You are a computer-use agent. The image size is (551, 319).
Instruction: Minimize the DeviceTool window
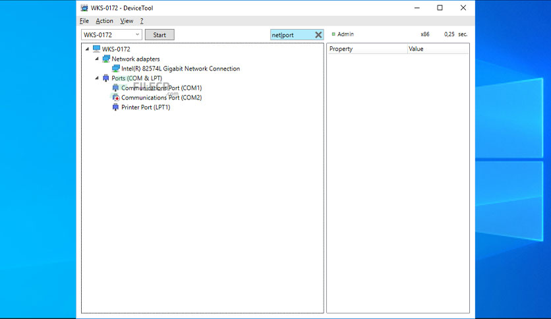coord(417,8)
